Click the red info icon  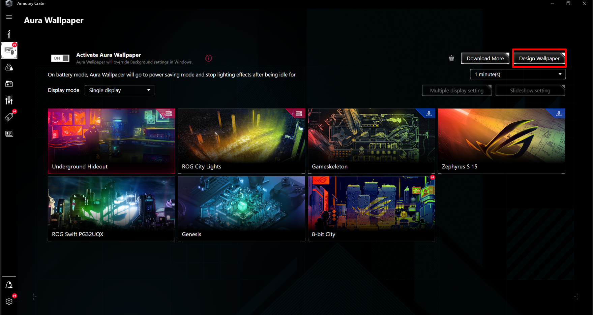tap(209, 58)
